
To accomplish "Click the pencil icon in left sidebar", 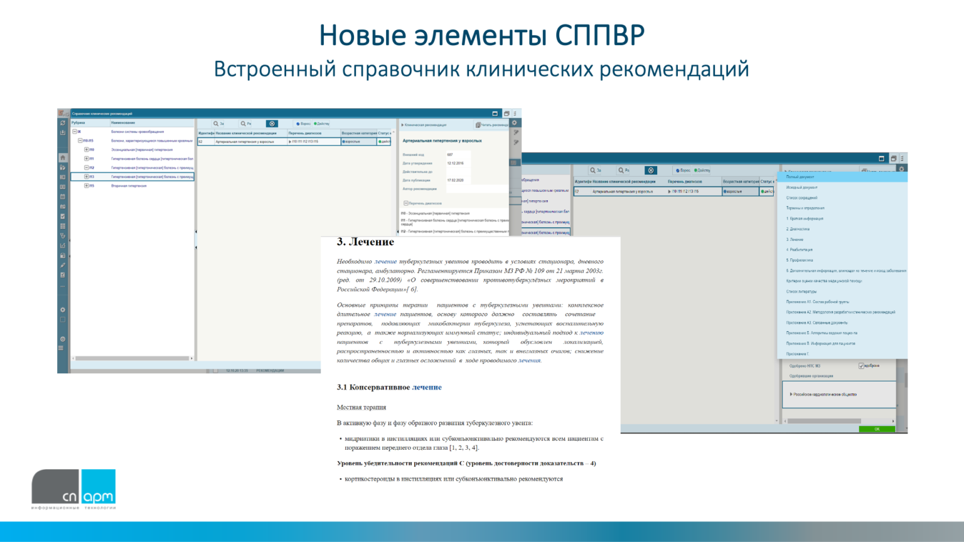I will point(63,265).
